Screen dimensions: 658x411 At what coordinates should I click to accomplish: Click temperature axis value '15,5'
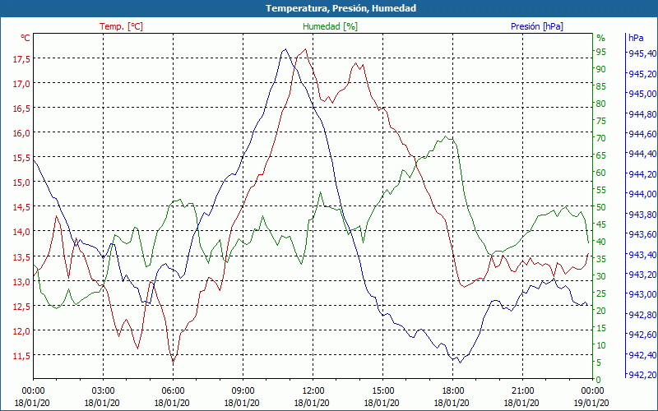click(21, 158)
